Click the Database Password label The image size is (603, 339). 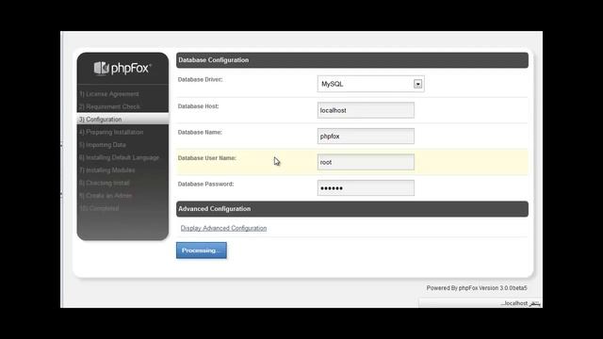point(205,184)
